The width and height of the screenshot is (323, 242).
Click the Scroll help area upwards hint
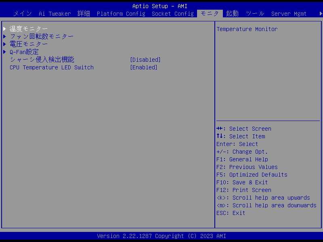tap(263, 198)
